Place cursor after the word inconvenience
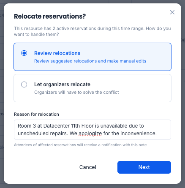 [157, 134]
